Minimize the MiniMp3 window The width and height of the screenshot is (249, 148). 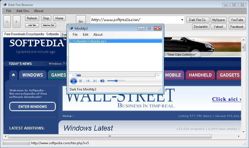point(141,29)
